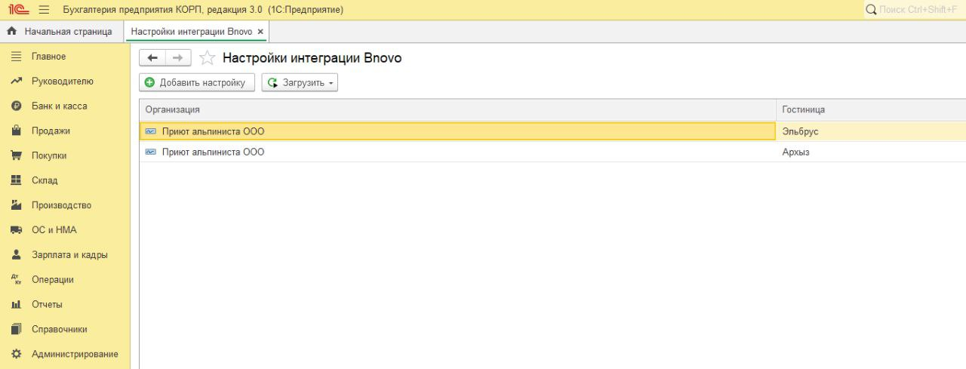The width and height of the screenshot is (966, 369).
Task: Open the Покупки section
Action: point(49,155)
